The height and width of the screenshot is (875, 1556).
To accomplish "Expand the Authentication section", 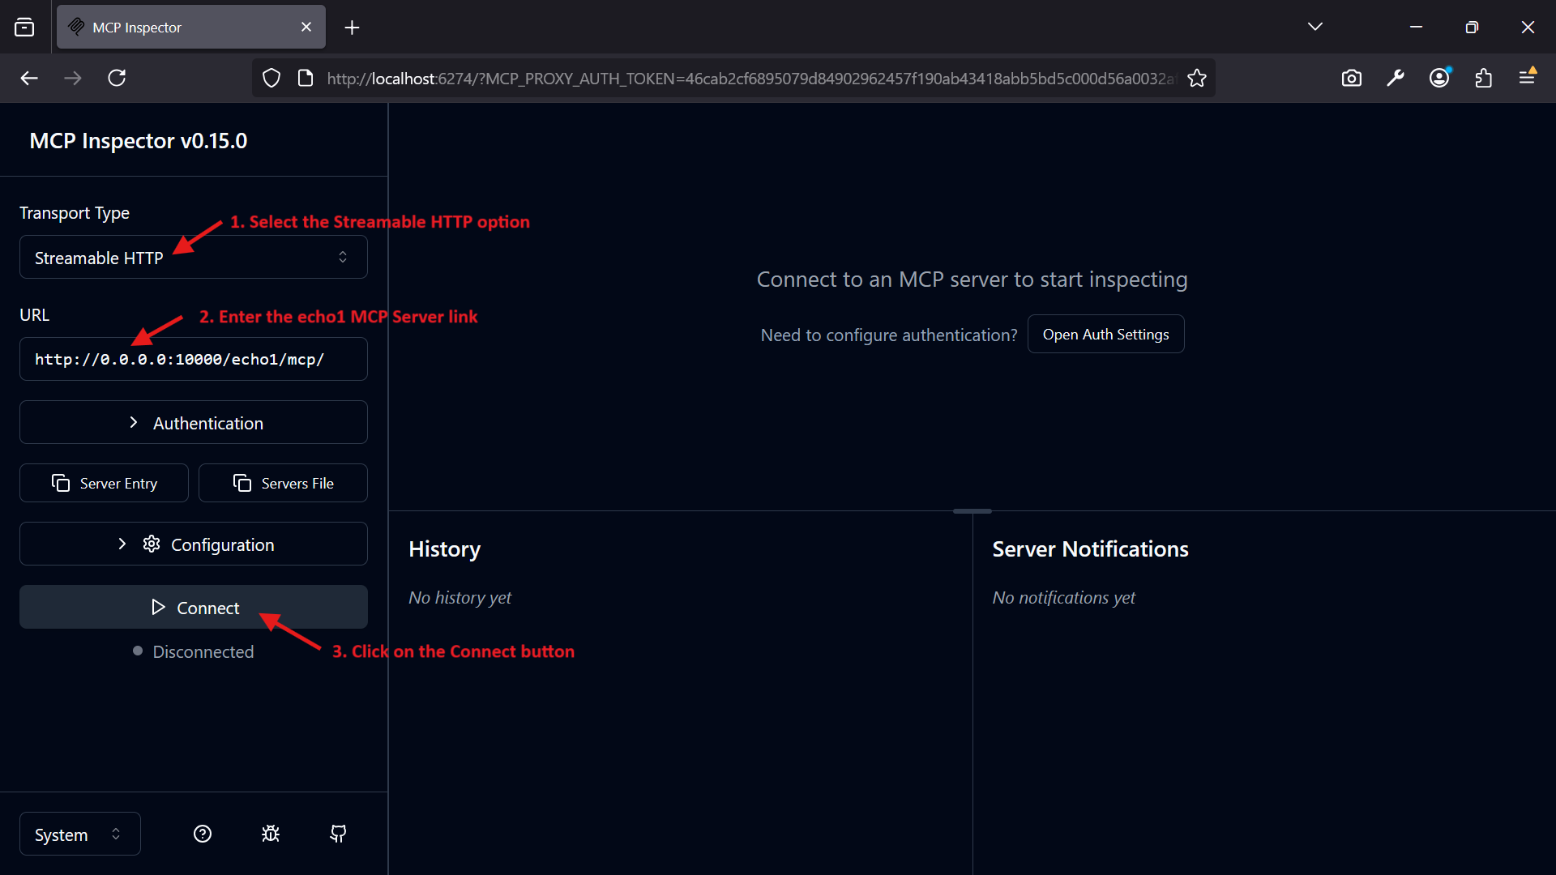I will 194,423.
